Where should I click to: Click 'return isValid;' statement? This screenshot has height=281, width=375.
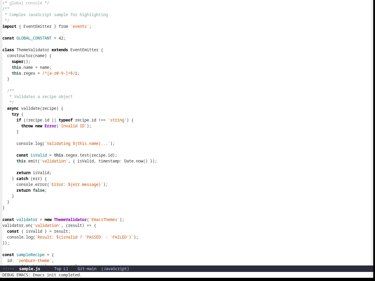tap(34, 173)
